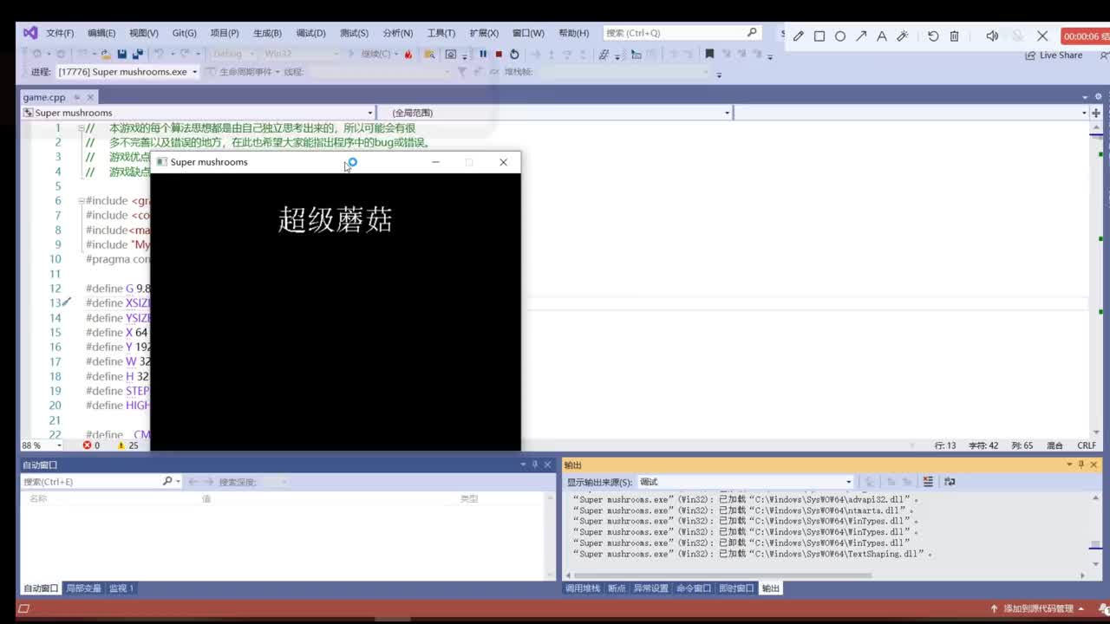Image resolution: width=1110 pixels, height=624 pixels.
Task: Open the editor tab list dropdown arrow
Action: click(x=1085, y=97)
